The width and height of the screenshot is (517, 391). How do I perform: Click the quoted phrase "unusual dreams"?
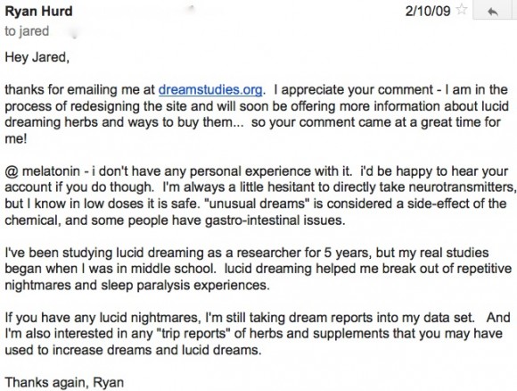click(257, 204)
